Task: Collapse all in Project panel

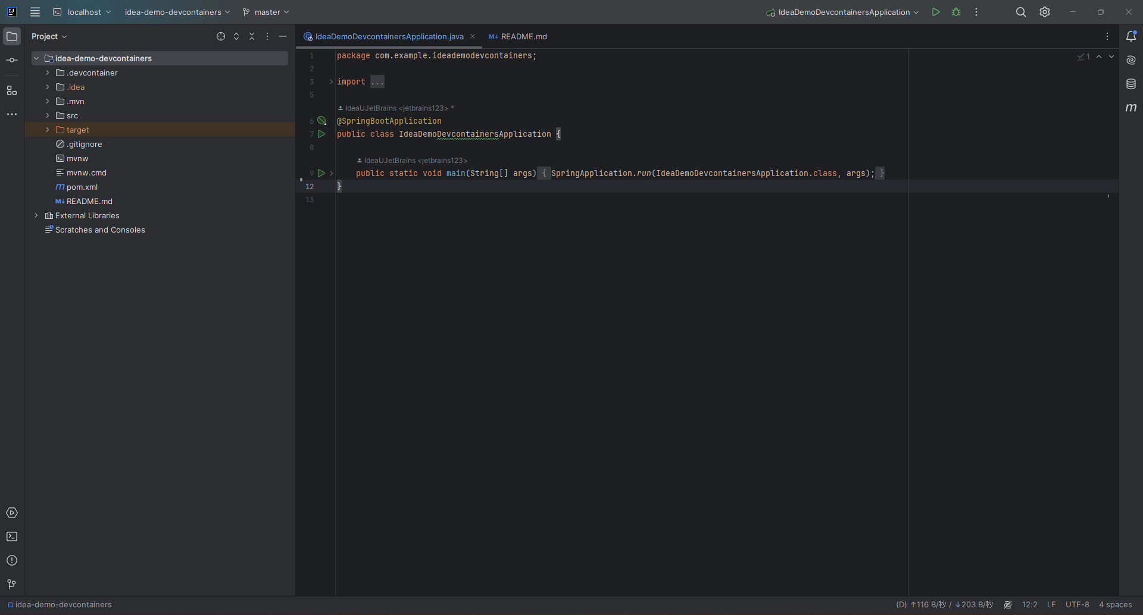Action: click(252, 36)
